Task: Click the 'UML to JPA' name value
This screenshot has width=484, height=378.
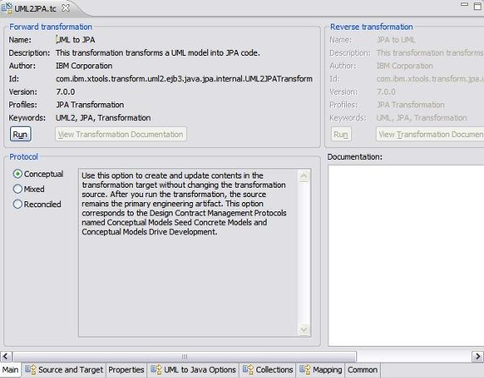Action: 75,40
